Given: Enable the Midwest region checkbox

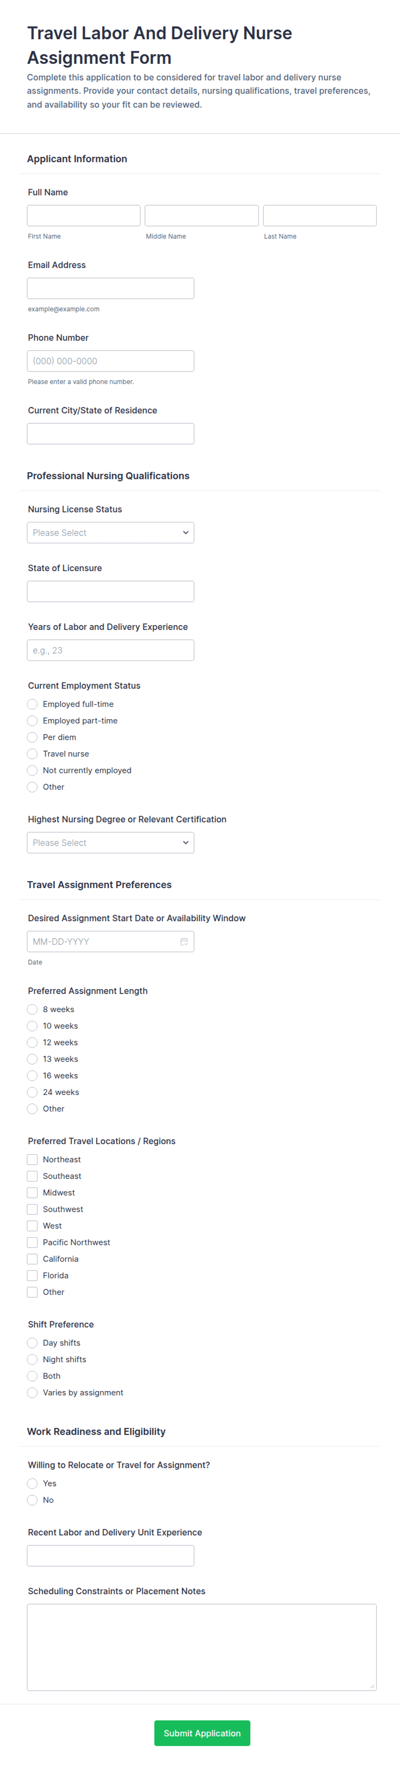Looking at the screenshot, I should click(32, 1193).
